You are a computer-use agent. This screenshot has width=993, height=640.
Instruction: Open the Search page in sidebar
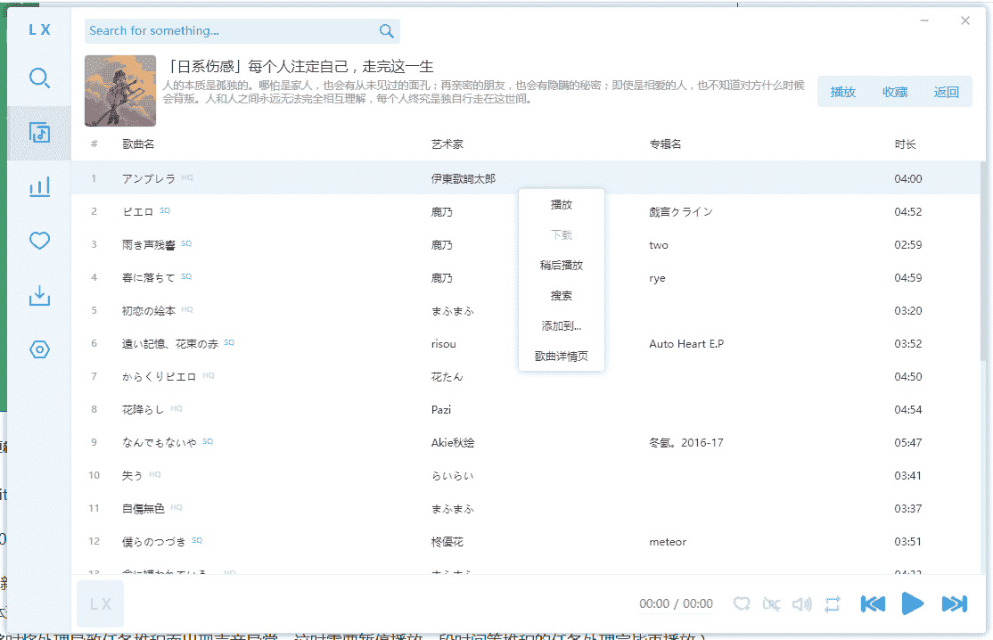(39, 78)
